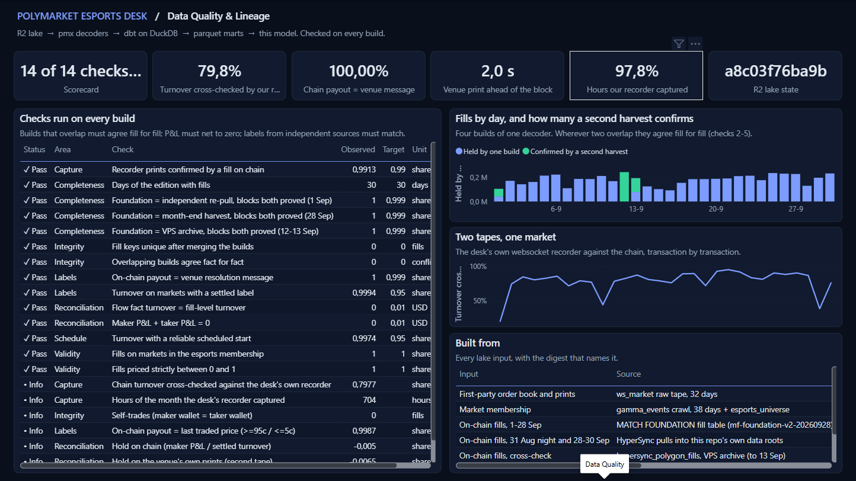Click observed value 0,7977 in checks table
The width and height of the screenshot is (856, 481).
point(364,384)
